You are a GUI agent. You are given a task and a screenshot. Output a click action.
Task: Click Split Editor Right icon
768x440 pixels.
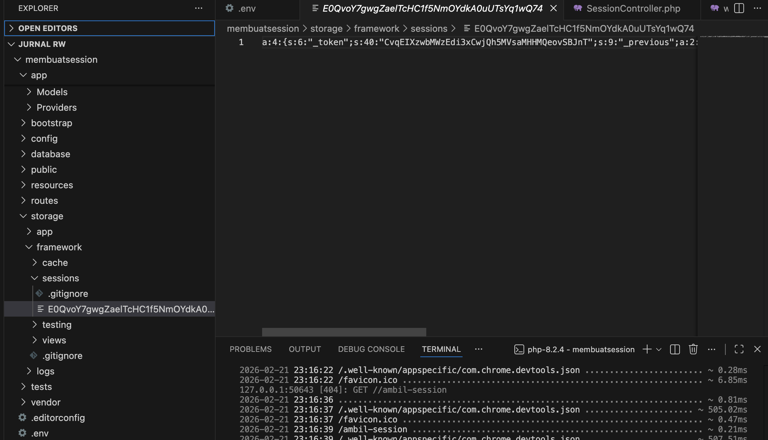(x=739, y=8)
